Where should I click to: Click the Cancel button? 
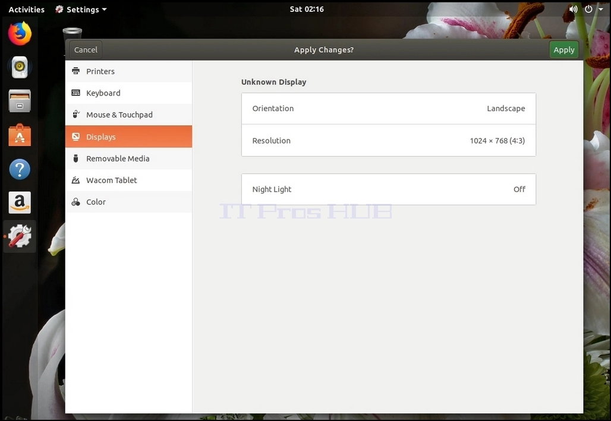pyautogui.click(x=86, y=50)
